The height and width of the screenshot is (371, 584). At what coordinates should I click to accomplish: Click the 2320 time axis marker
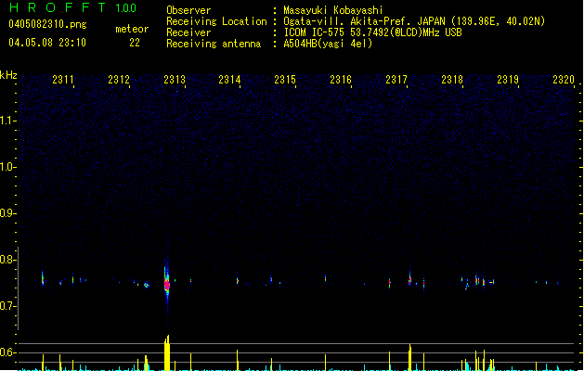point(564,80)
